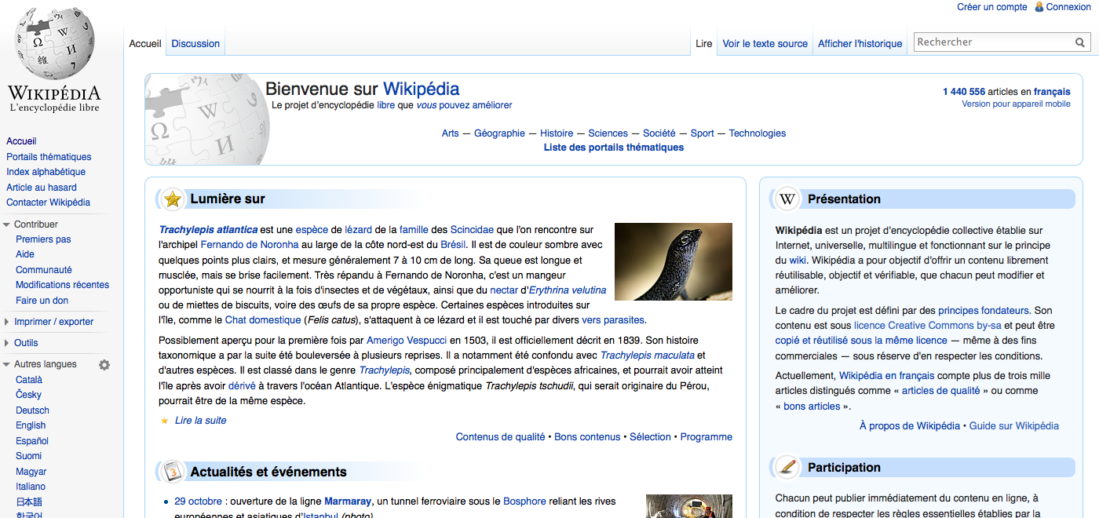Click the calendar icon beside Actualités et événements
The width and height of the screenshot is (1099, 518).
pos(173,472)
